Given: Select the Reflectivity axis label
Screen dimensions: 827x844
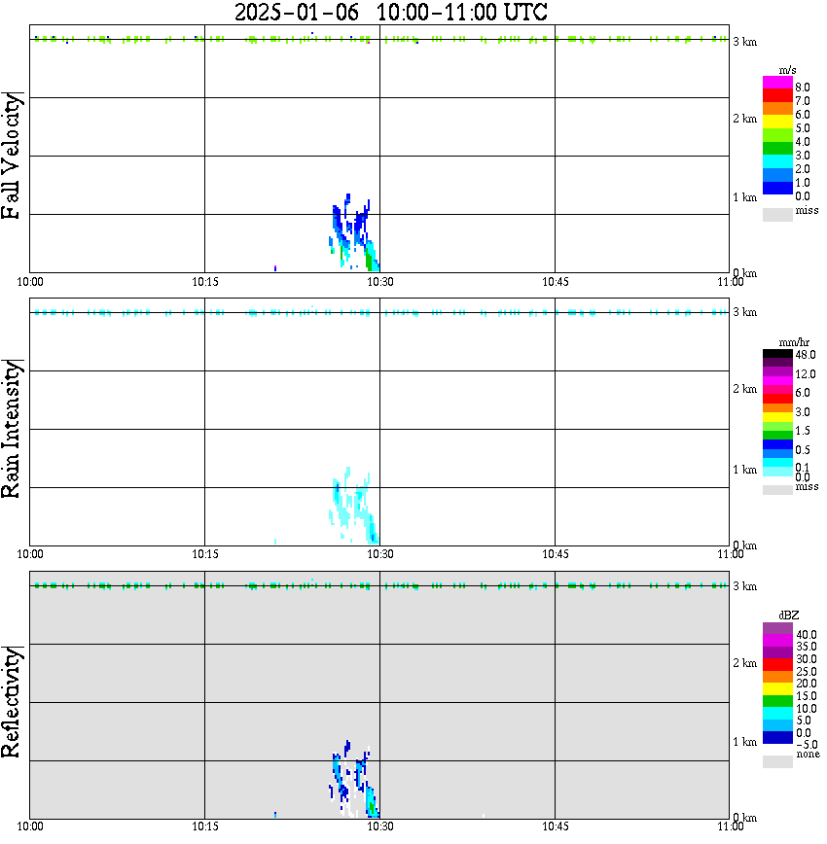Looking at the screenshot, I should tap(12, 702).
